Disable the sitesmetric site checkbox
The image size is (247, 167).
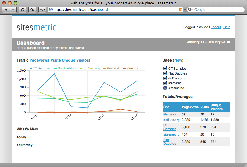click(x=165, y=88)
